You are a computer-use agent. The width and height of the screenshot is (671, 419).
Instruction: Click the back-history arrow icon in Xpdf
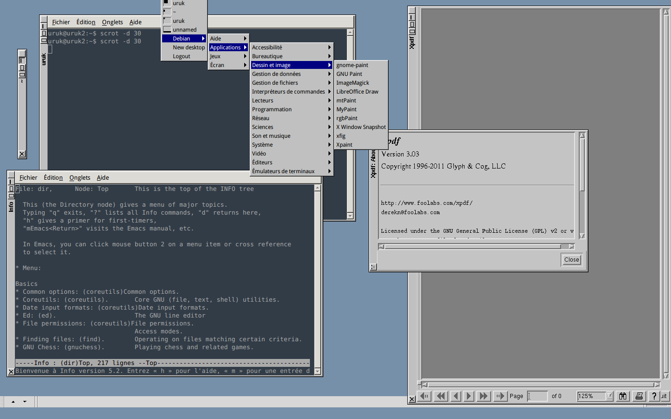pos(424,396)
